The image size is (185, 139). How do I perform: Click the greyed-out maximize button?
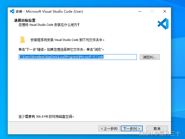152,11
